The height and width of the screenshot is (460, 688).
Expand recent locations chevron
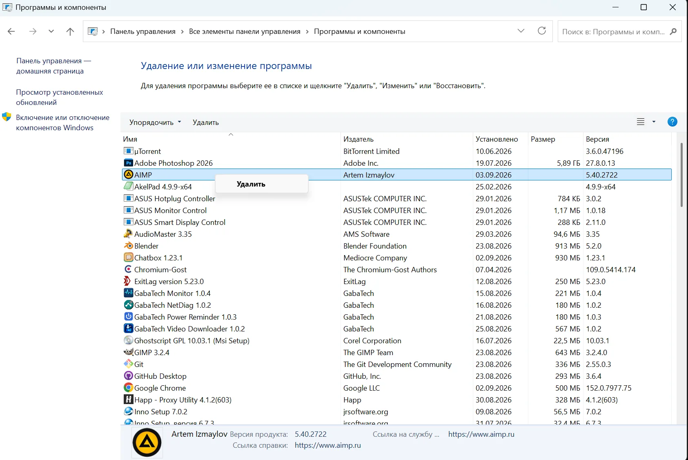pos(51,31)
